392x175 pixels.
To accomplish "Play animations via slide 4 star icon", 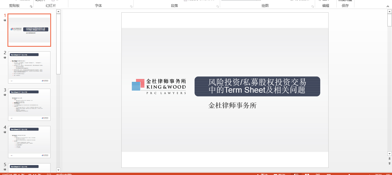I will 5,132.
